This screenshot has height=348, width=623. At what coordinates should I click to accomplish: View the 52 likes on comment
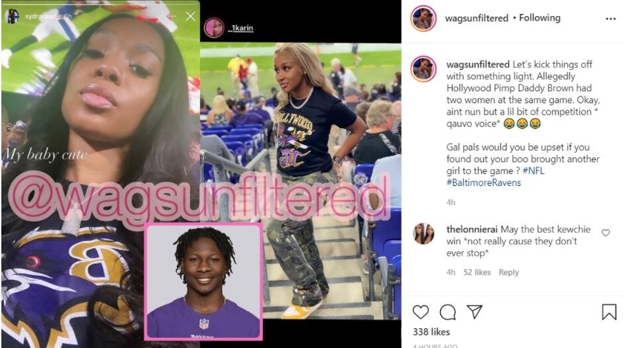click(x=477, y=273)
